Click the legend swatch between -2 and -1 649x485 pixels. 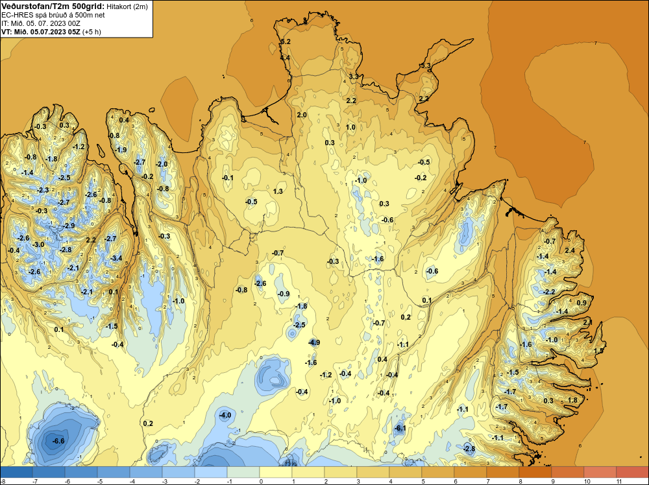(211, 472)
